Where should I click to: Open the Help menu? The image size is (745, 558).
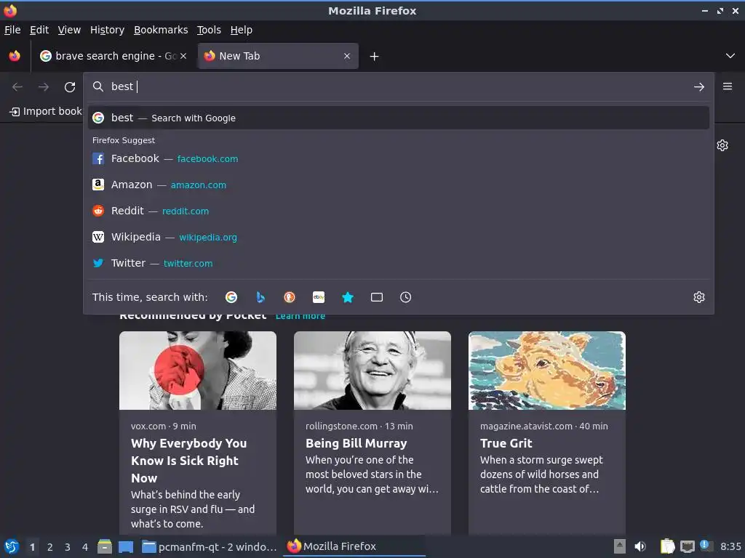pyautogui.click(x=241, y=30)
